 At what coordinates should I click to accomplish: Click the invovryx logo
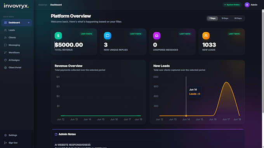coord(16,6)
